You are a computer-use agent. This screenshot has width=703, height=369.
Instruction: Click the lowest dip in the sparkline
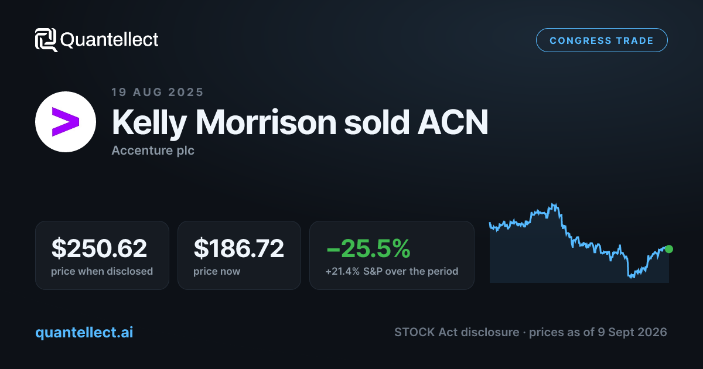tap(631, 276)
